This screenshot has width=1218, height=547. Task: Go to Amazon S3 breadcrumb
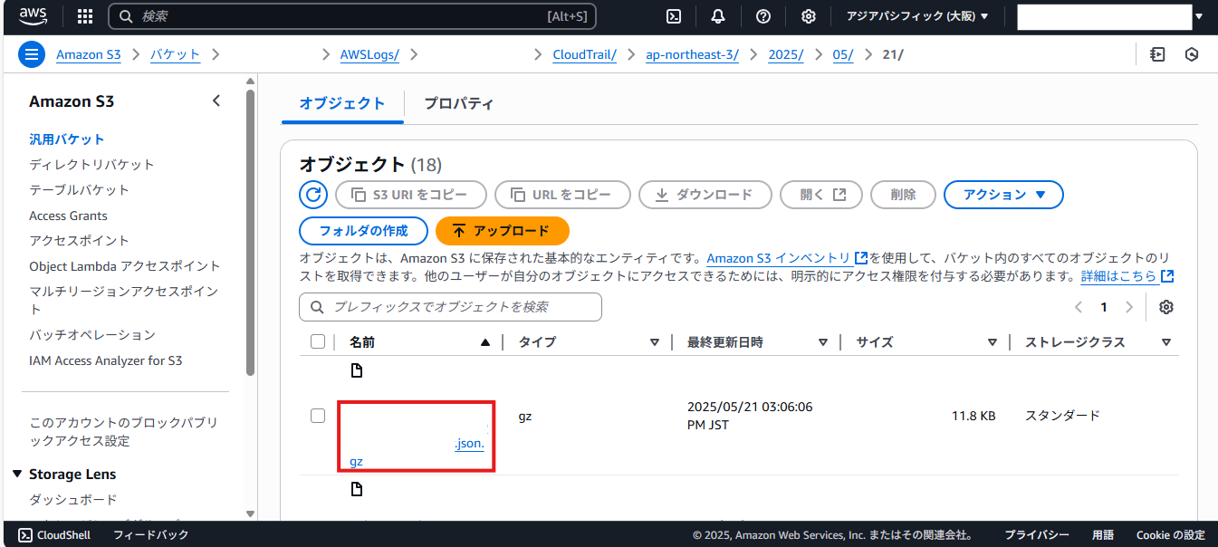coord(89,54)
